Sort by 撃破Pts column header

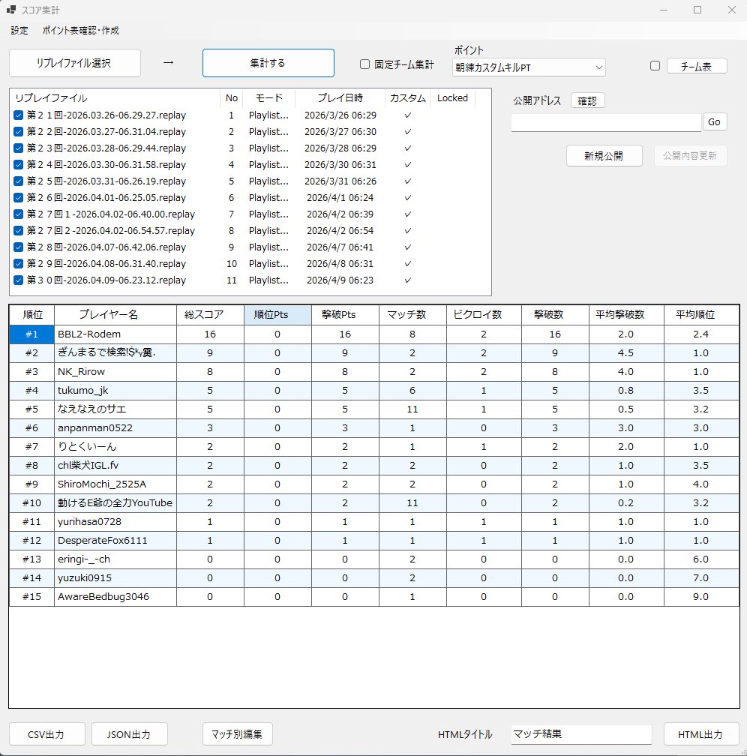pyautogui.click(x=345, y=315)
